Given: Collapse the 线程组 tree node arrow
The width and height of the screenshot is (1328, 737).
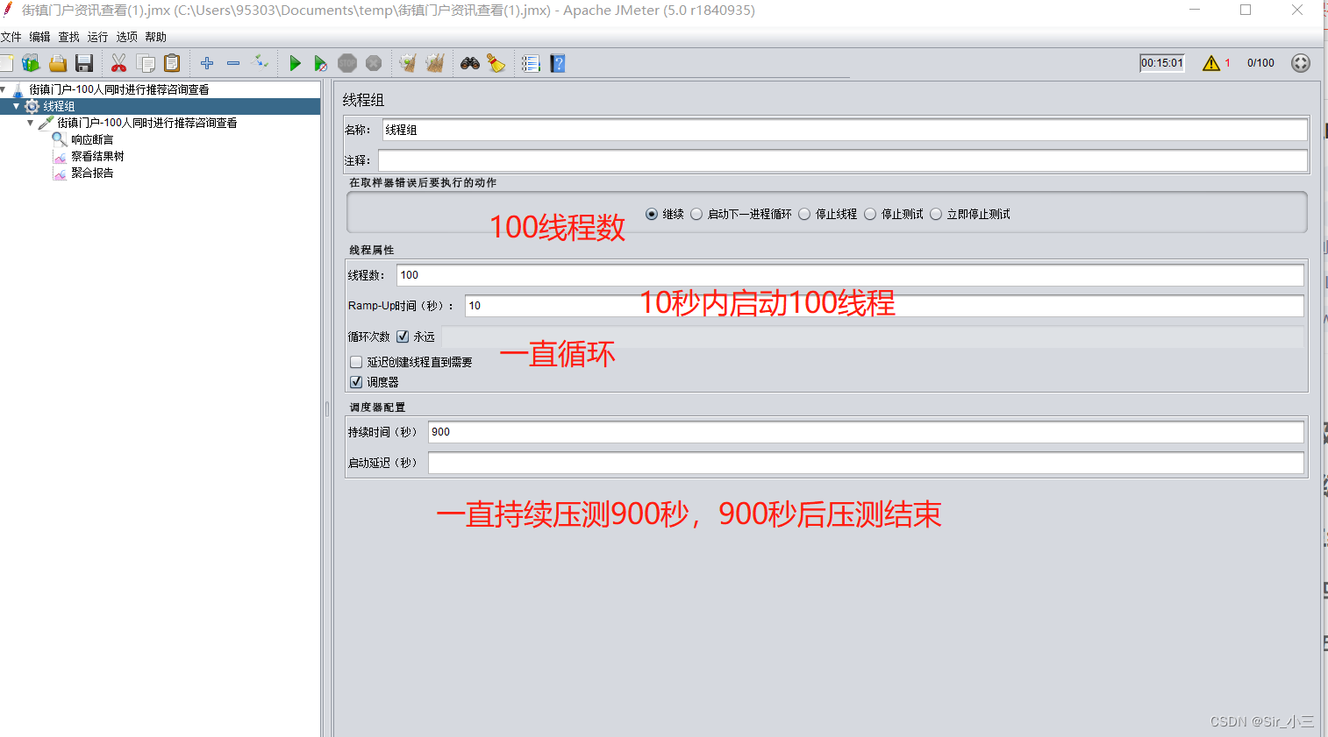Looking at the screenshot, I should click(x=16, y=106).
